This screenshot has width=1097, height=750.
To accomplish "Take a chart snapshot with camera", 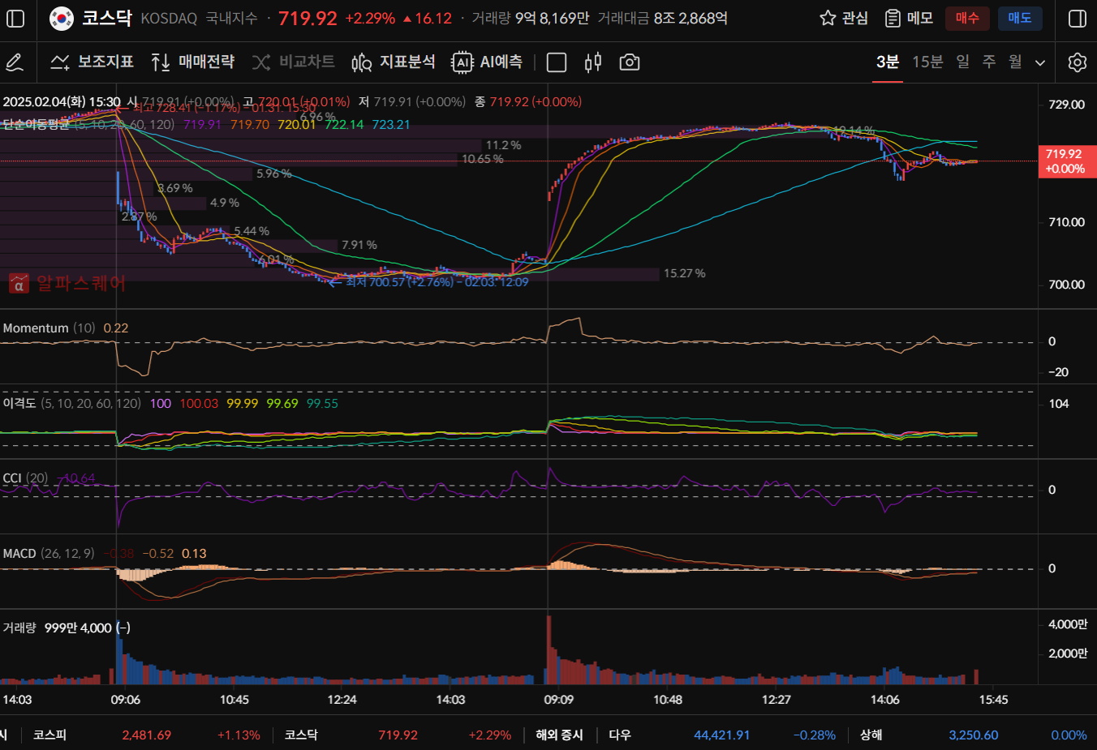I will [x=630, y=62].
